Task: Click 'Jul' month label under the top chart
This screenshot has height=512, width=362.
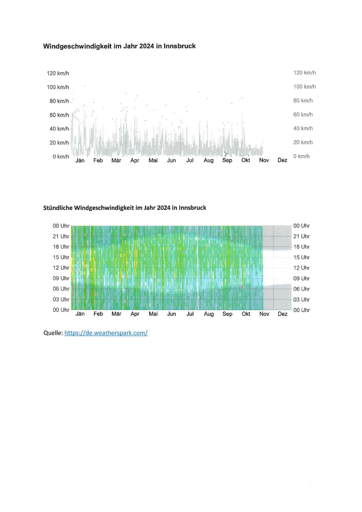Action: 190,160
